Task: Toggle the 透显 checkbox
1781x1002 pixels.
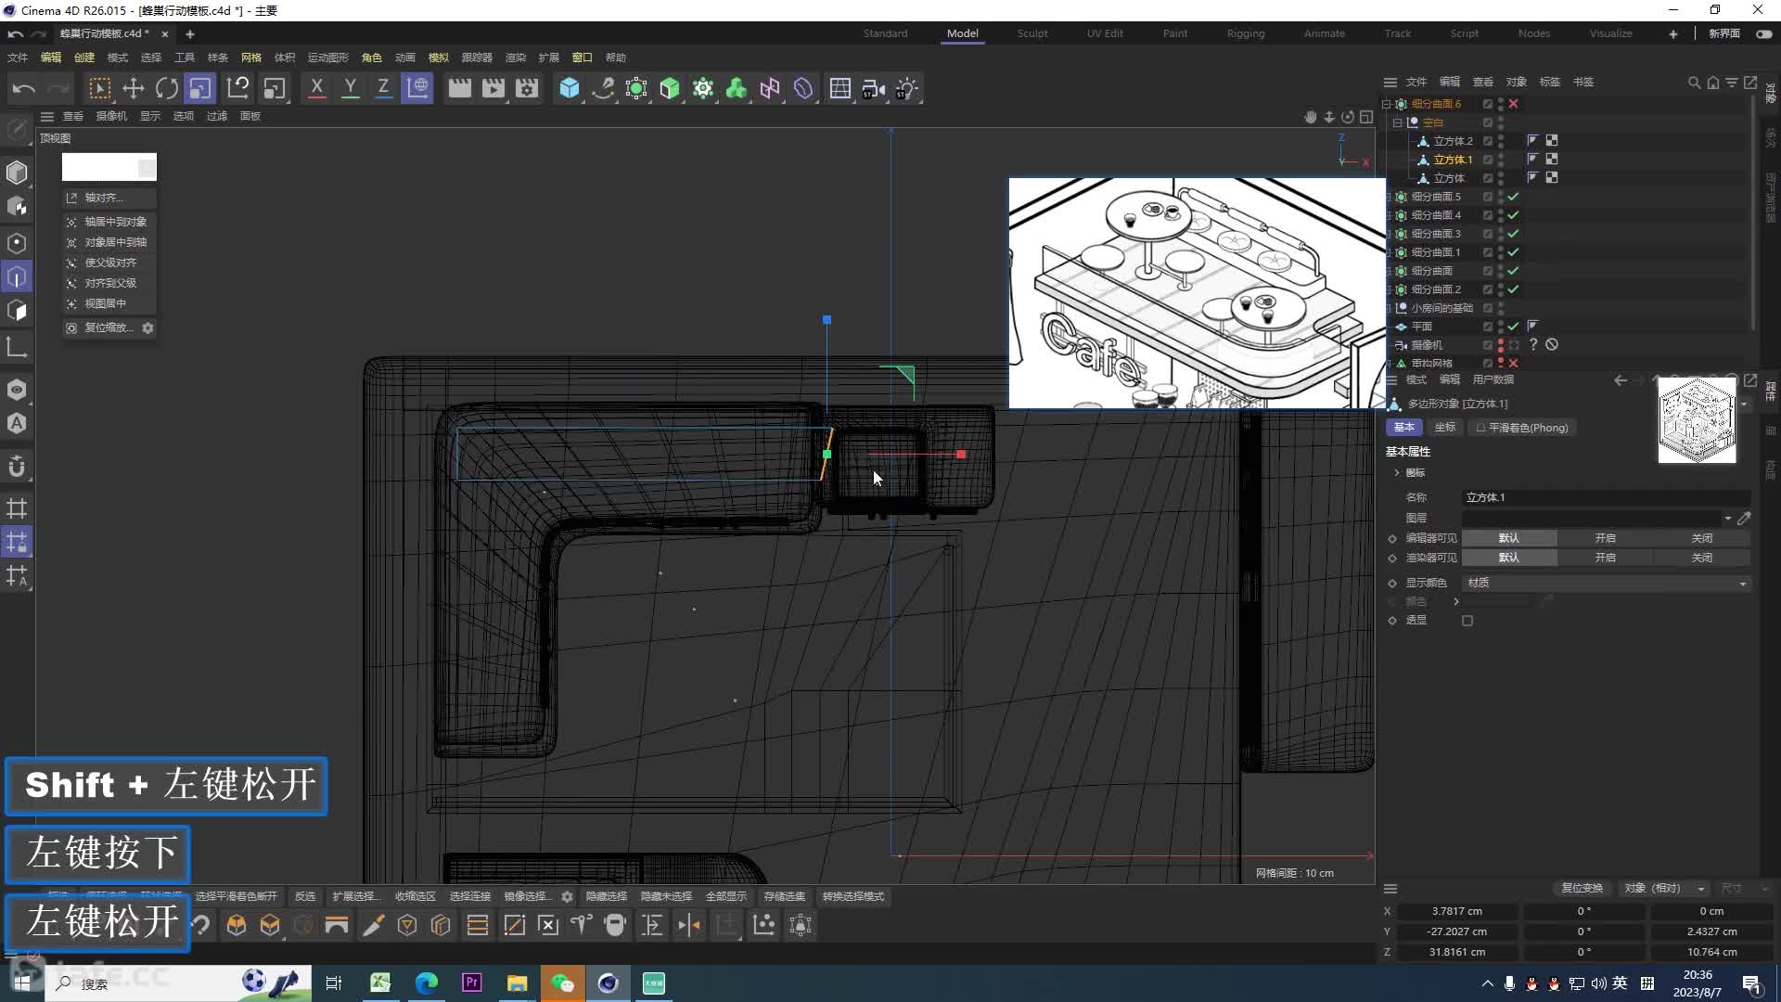Action: pyautogui.click(x=1467, y=621)
